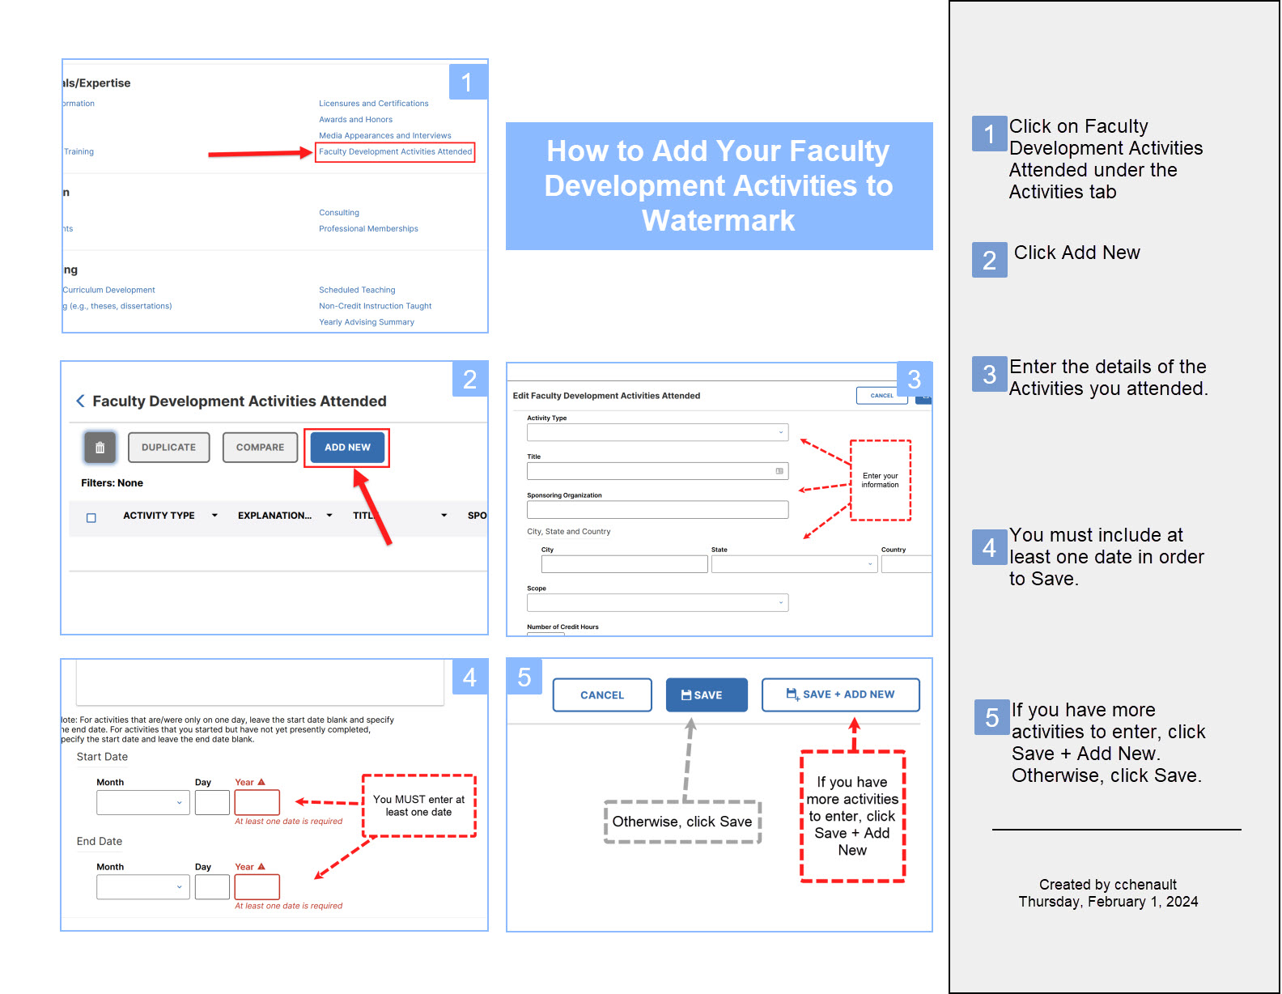
Task: Click the back chevron beside Faculty Development title
Action: click(x=80, y=401)
